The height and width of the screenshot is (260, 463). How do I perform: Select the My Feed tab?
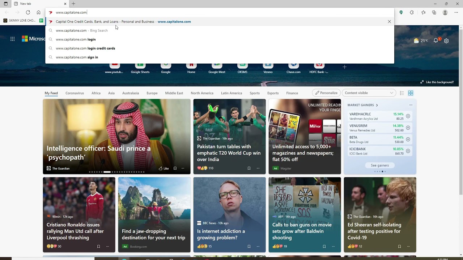(51, 93)
